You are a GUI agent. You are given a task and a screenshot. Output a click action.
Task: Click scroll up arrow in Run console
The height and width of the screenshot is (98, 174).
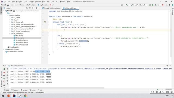point(7,69)
